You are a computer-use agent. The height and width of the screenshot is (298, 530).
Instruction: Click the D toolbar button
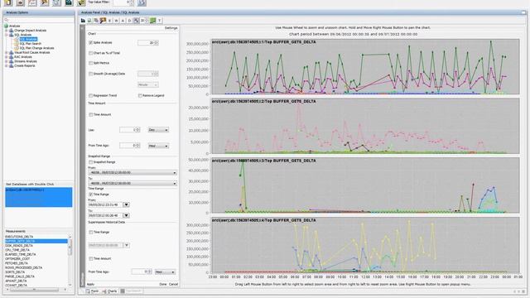pos(129,21)
